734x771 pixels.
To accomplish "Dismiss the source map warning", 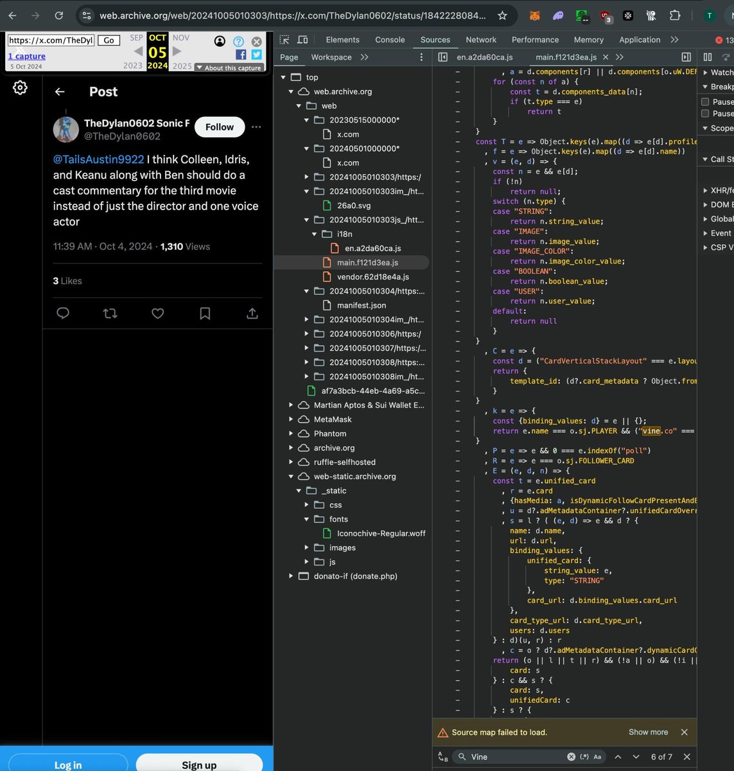I will coord(684,732).
